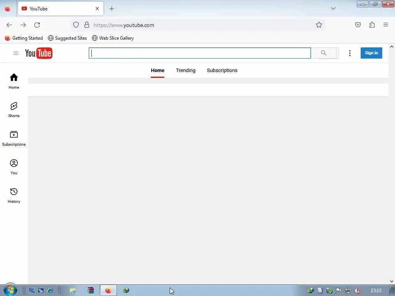This screenshot has height=296, width=395.
Task: Switch to the Trending tab
Action: (186, 71)
